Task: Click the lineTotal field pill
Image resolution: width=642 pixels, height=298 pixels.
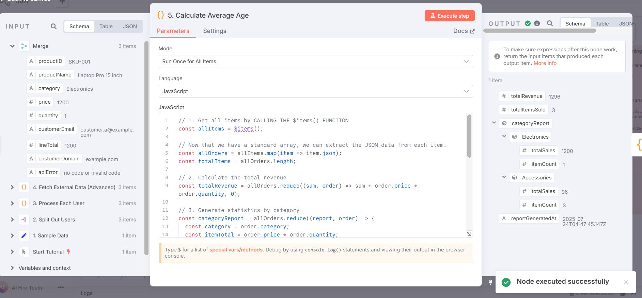Action: (x=44, y=145)
